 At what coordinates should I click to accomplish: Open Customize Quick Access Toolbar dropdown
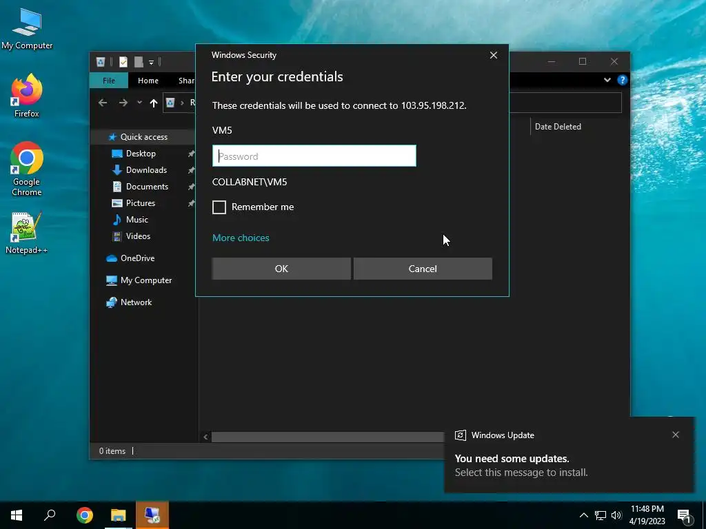tap(151, 62)
